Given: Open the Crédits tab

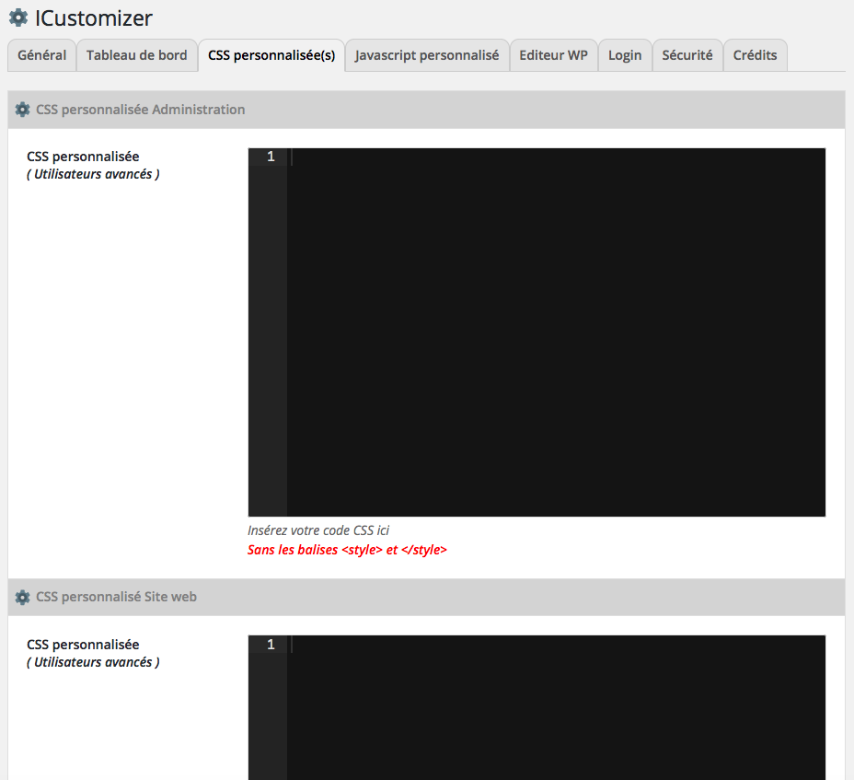Looking at the screenshot, I should coord(755,55).
